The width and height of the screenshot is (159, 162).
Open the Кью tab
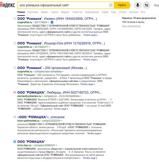[113, 12]
